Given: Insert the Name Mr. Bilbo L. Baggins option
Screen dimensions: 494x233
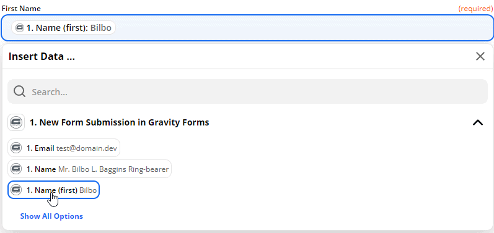Looking at the screenshot, I should click(x=89, y=169).
